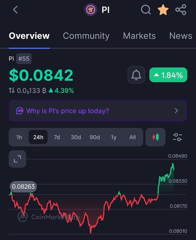This screenshot has height=240, width=196.
Task: Pick the 1y time range
Action: (x=113, y=137)
